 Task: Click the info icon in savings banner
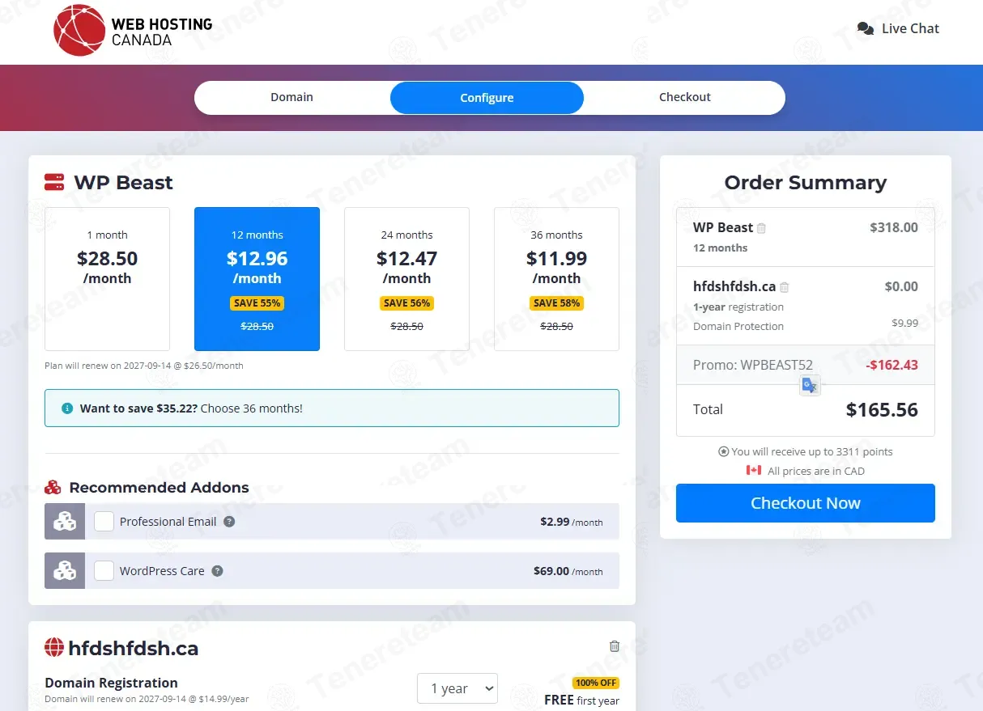67,408
